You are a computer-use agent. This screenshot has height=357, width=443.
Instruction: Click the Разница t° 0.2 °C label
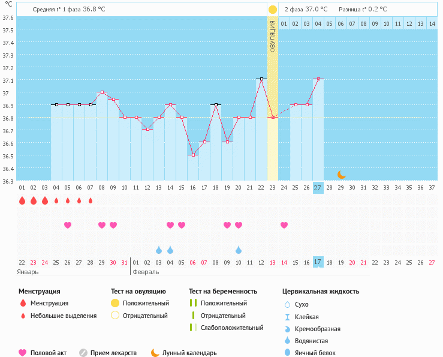point(363,10)
